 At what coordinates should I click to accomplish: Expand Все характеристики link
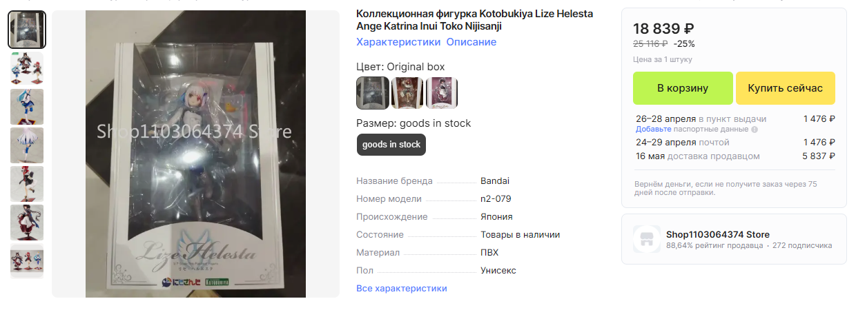[402, 288]
